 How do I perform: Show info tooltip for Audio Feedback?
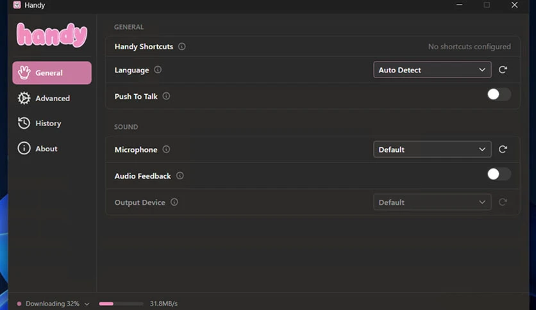(x=180, y=176)
